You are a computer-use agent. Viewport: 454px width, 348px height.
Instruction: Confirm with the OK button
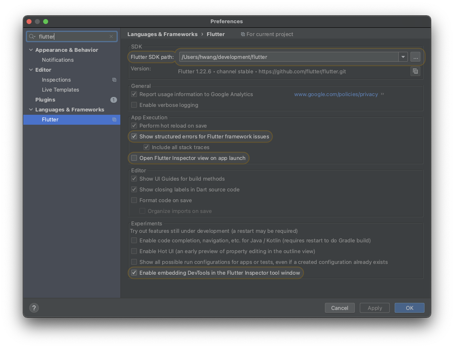[x=410, y=308]
